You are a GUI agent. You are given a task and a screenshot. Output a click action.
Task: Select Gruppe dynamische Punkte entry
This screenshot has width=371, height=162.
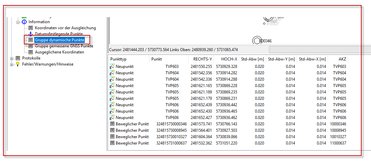pos(59,40)
